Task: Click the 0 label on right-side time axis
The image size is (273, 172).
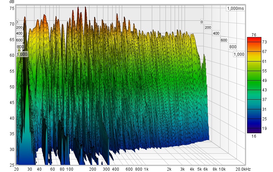Action: tap(202, 21)
